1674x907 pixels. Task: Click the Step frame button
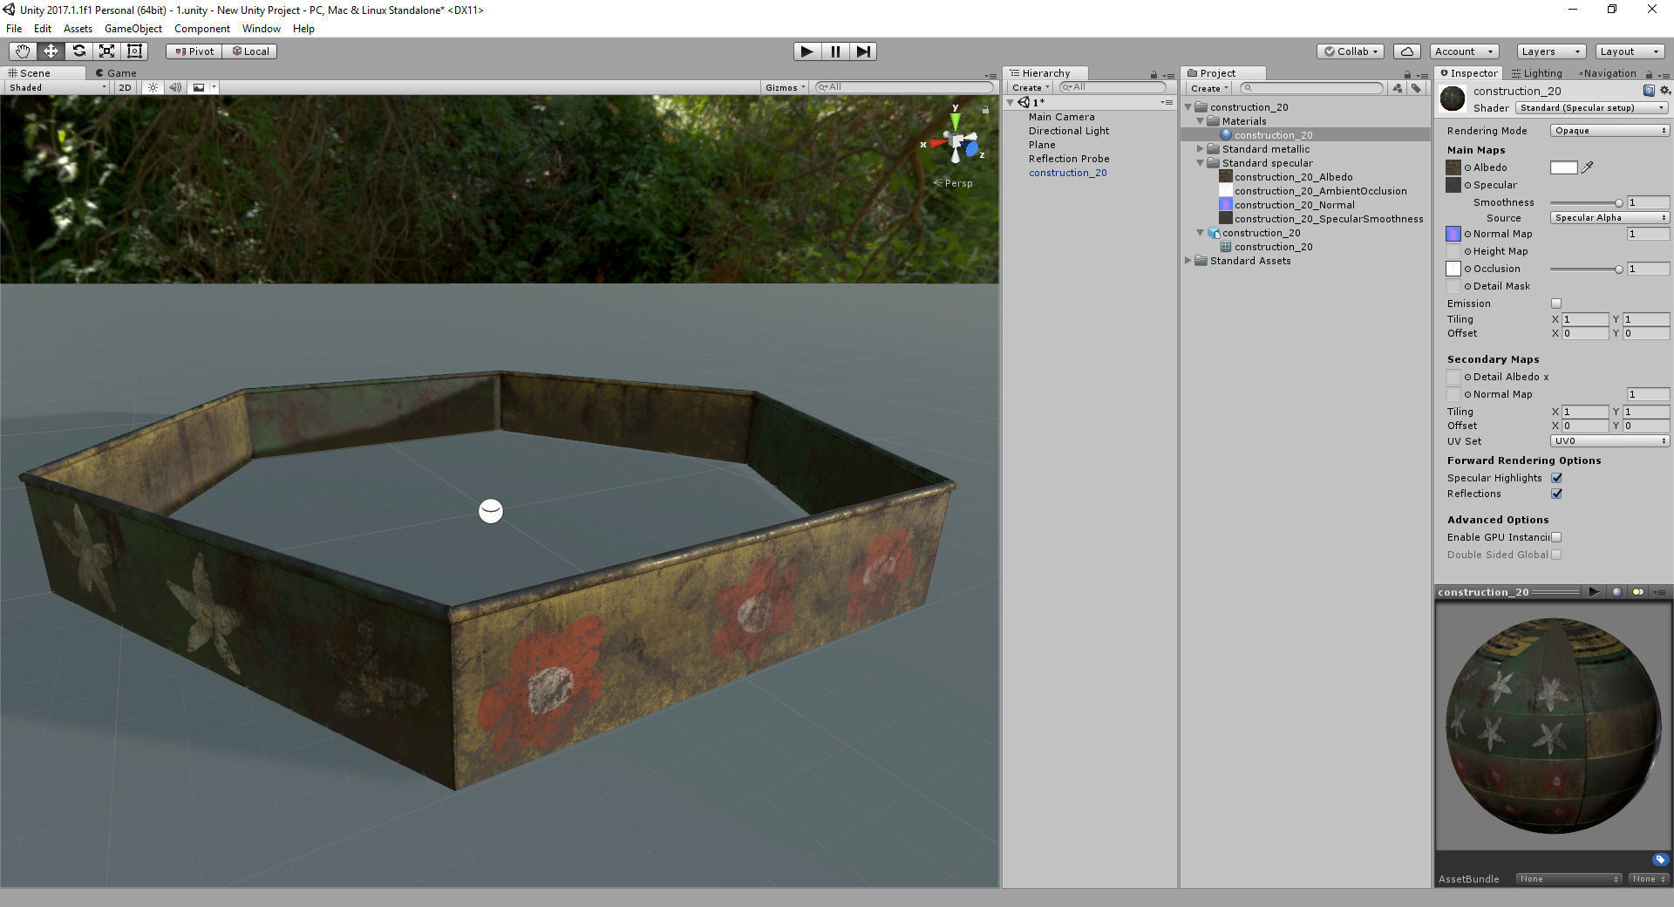point(863,51)
